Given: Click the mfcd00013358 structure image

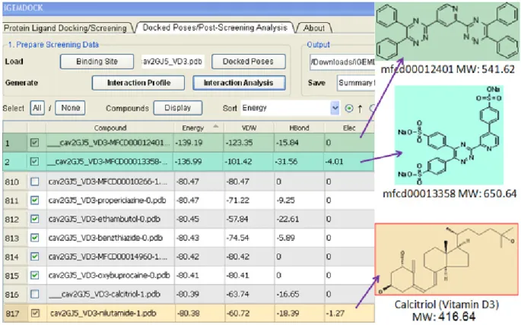Looking at the screenshot, I should coord(449,135).
